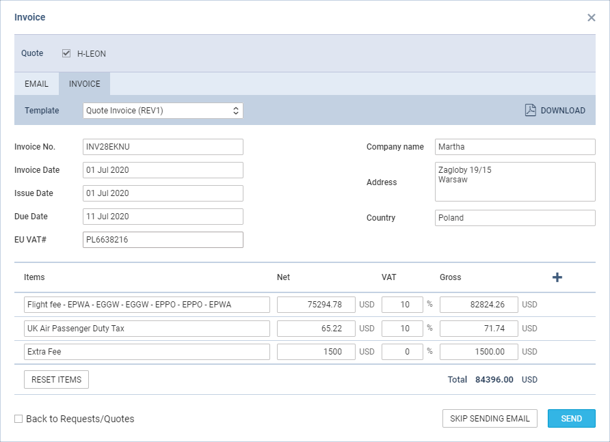Click the Invoice Date field

click(x=163, y=170)
